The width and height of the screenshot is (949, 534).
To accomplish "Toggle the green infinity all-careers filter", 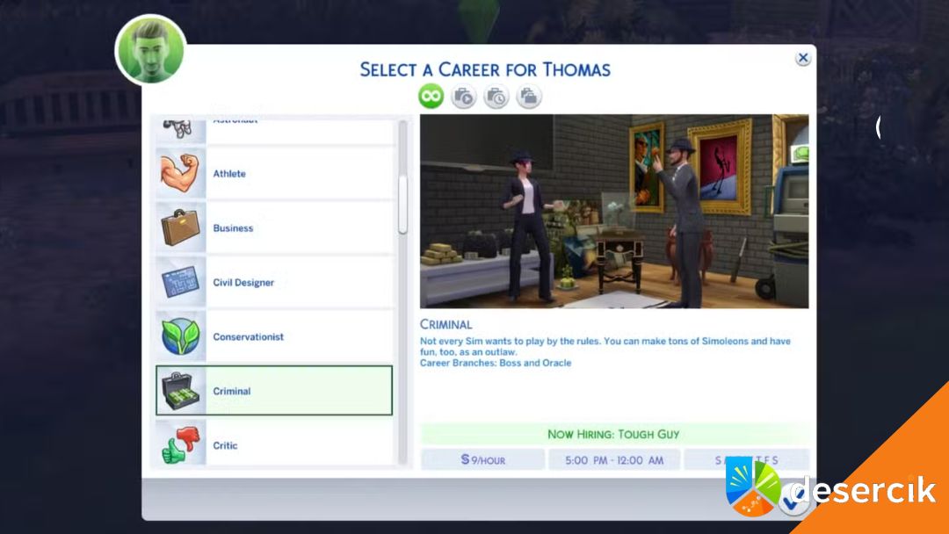I will click(x=431, y=97).
